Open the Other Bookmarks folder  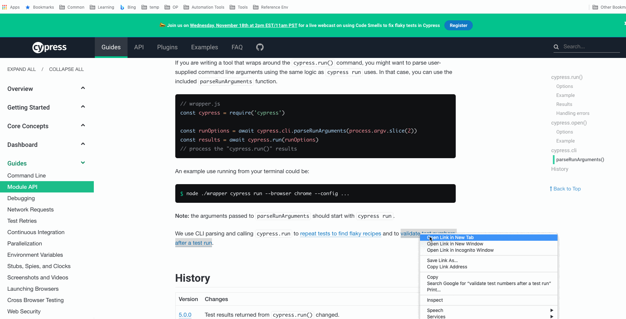coord(609,7)
